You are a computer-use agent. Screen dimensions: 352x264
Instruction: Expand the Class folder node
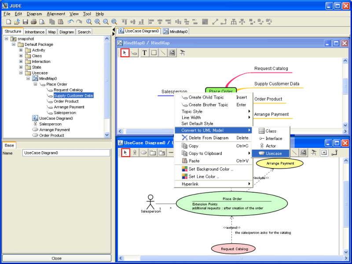(21, 55)
